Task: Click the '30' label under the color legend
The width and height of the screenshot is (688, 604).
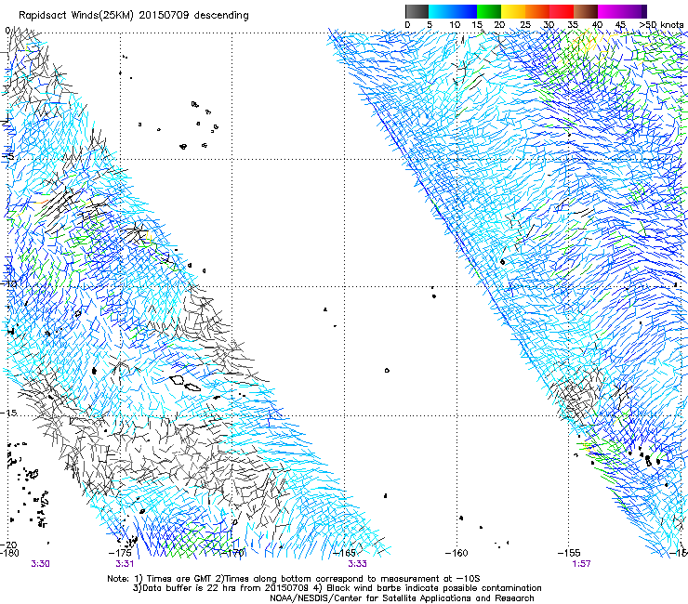Action: click(x=549, y=25)
